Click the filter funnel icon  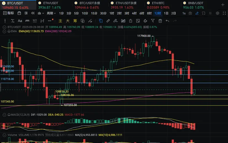(153, 21)
